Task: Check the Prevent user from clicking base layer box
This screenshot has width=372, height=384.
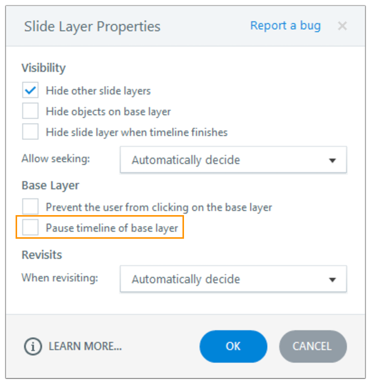Action: pyautogui.click(x=30, y=207)
